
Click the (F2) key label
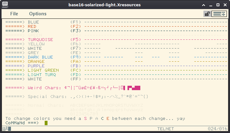pos(76,27)
